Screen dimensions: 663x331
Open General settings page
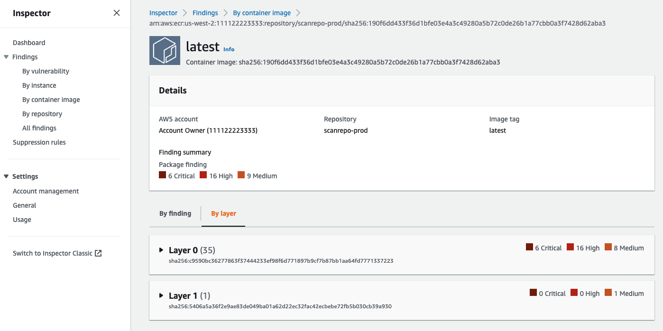click(25, 205)
